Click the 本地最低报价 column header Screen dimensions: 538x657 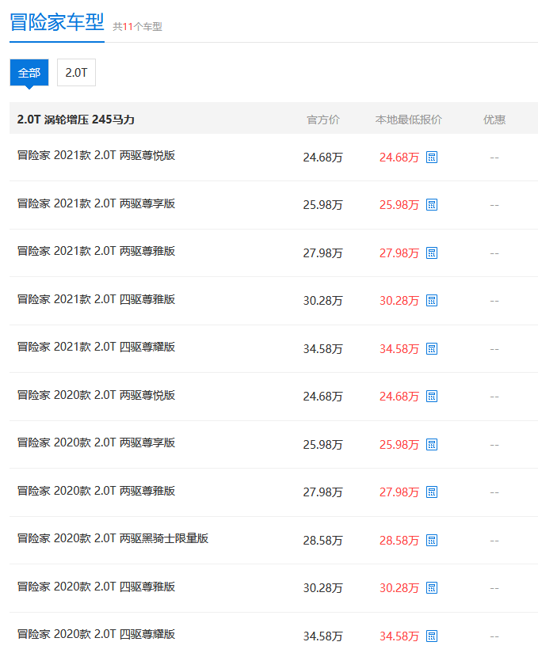(408, 120)
